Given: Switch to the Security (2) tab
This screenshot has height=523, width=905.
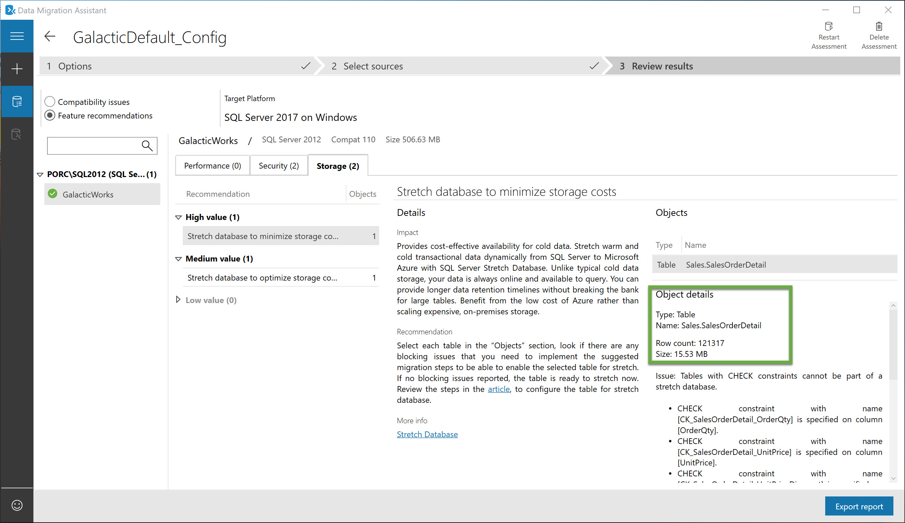Looking at the screenshot, I should pyautogui.click(x=279, y=165).
